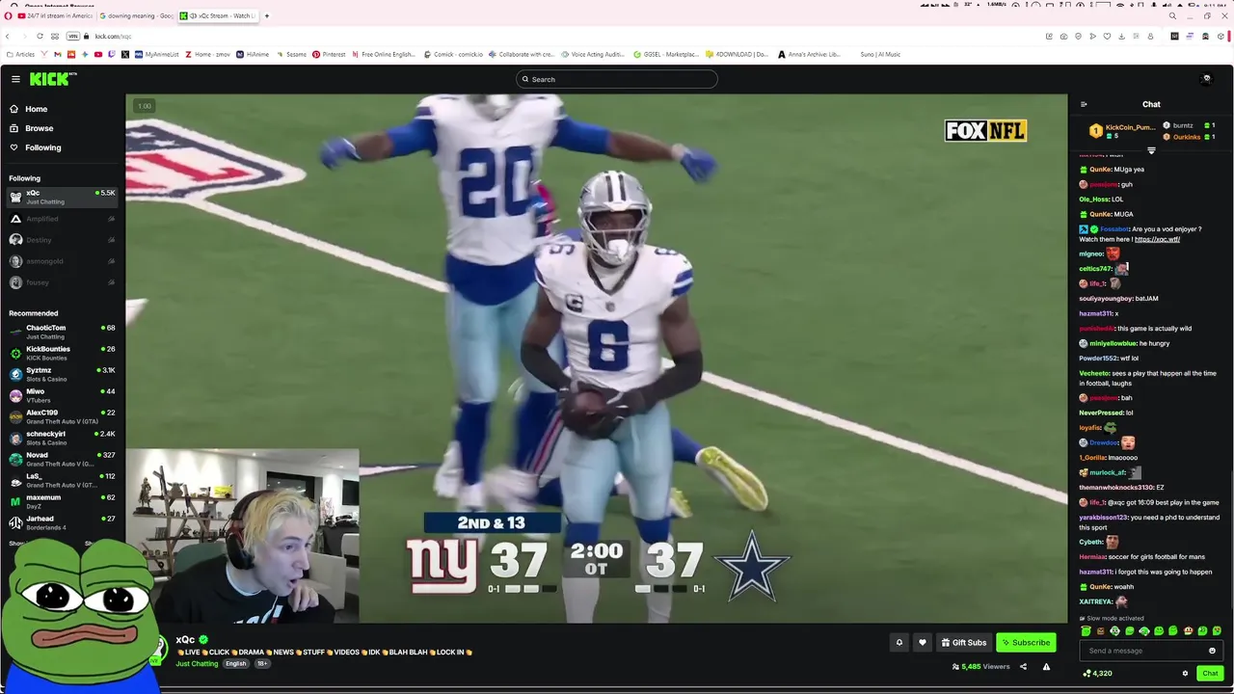Viewport: 1234px width, 694px height.
Task: Open xQc channel in Following list
Action: pos(62,197)
